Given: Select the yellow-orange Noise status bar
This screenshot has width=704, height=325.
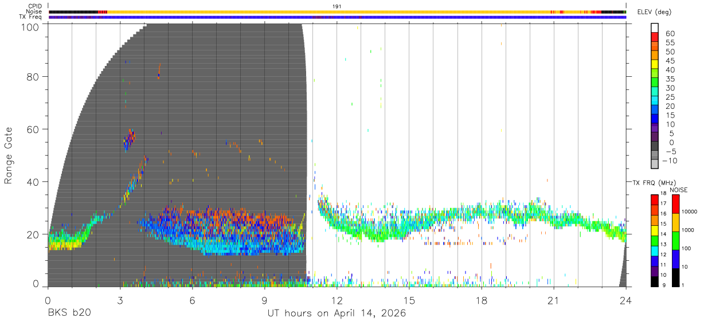Looking at the screenshot, I should [x=337, y=11].
